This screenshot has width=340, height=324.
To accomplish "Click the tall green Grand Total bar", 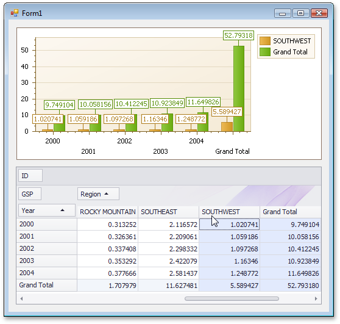I will 239,88.
